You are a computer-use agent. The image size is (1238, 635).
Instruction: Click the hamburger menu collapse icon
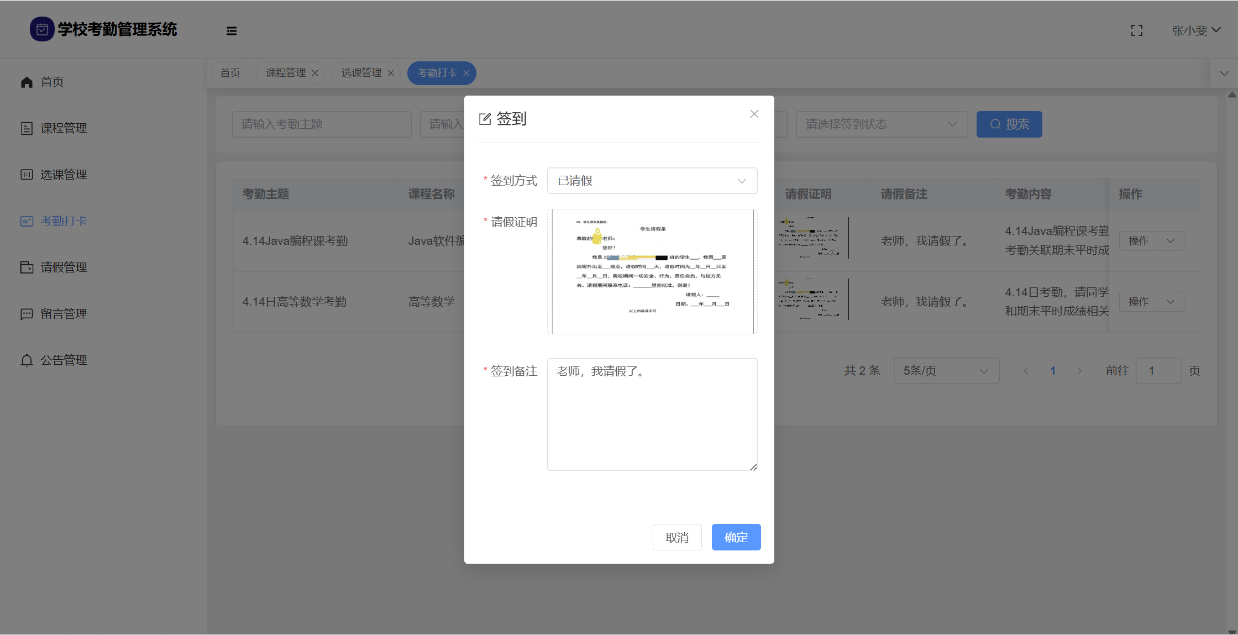click(x=232, y=31)
